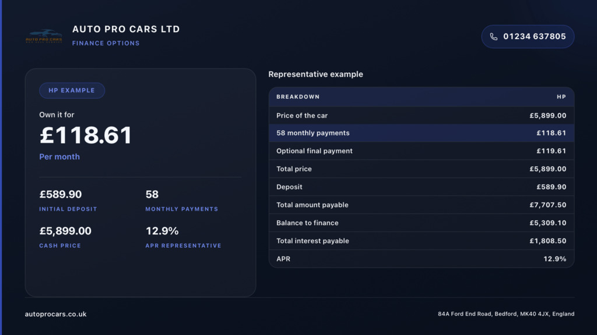Click the APR REPRESENTATIVE label

click(183, 246)
